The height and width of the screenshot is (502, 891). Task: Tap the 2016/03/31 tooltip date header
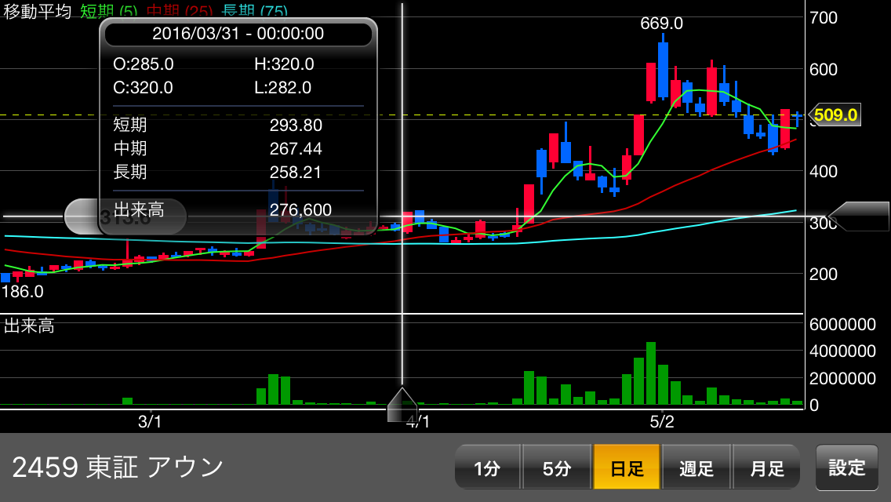click(238, 34)
